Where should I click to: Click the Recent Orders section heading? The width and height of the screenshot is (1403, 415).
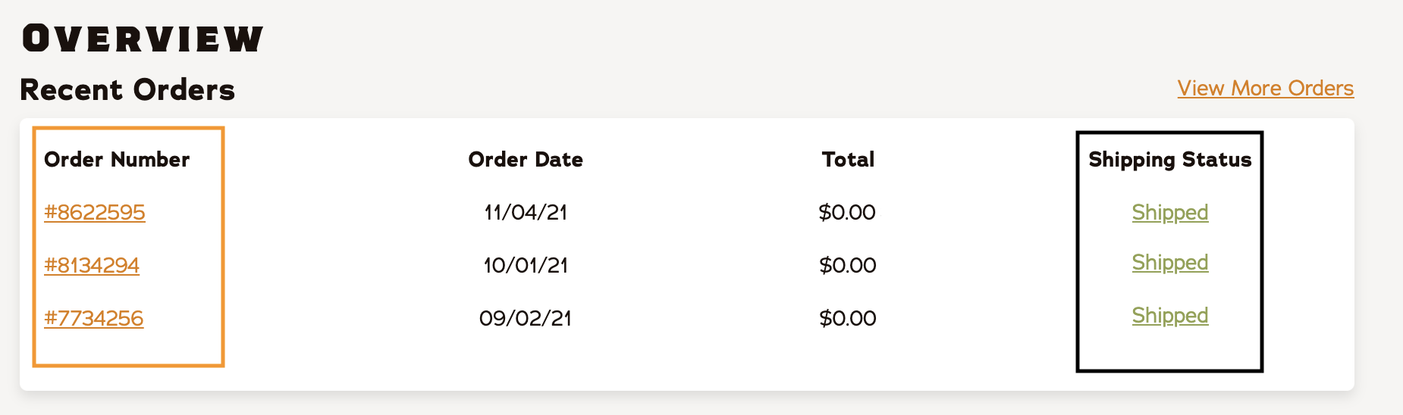click(x=127, y=89)
